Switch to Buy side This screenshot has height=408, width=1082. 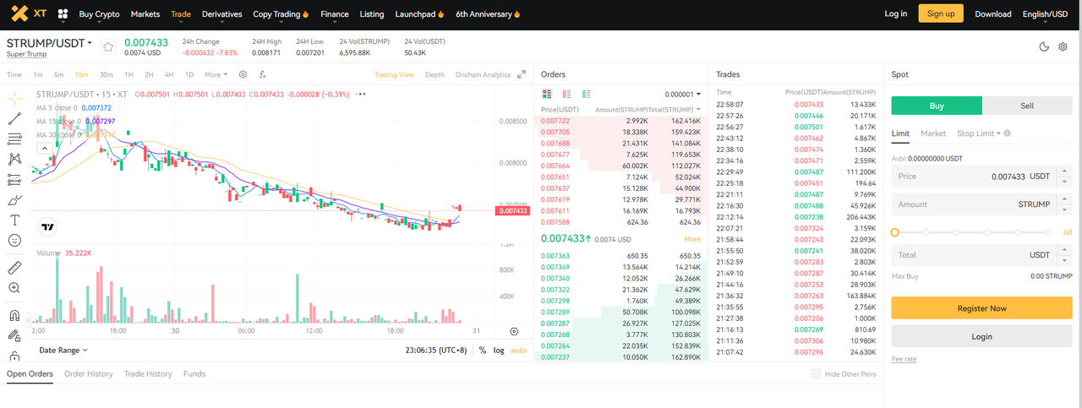(x=937, y=106)
